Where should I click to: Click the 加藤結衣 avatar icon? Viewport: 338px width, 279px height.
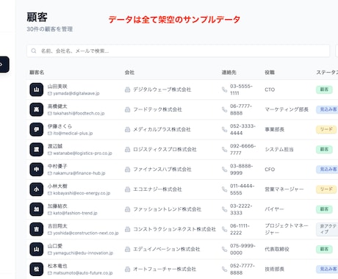[x=37, y=209]
